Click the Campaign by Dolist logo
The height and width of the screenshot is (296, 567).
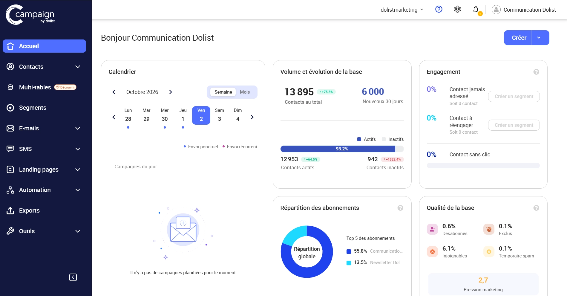30,15
